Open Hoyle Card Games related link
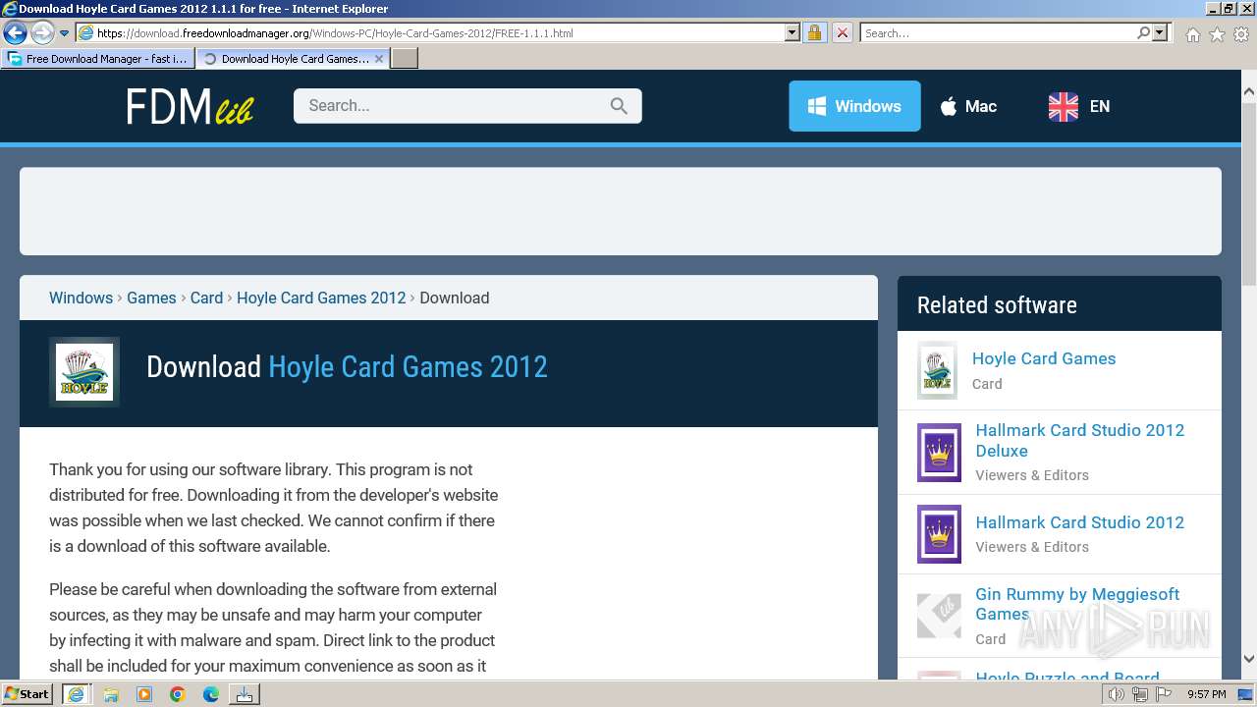This screenshot has height=707, width=1257. coord(1044,358)
